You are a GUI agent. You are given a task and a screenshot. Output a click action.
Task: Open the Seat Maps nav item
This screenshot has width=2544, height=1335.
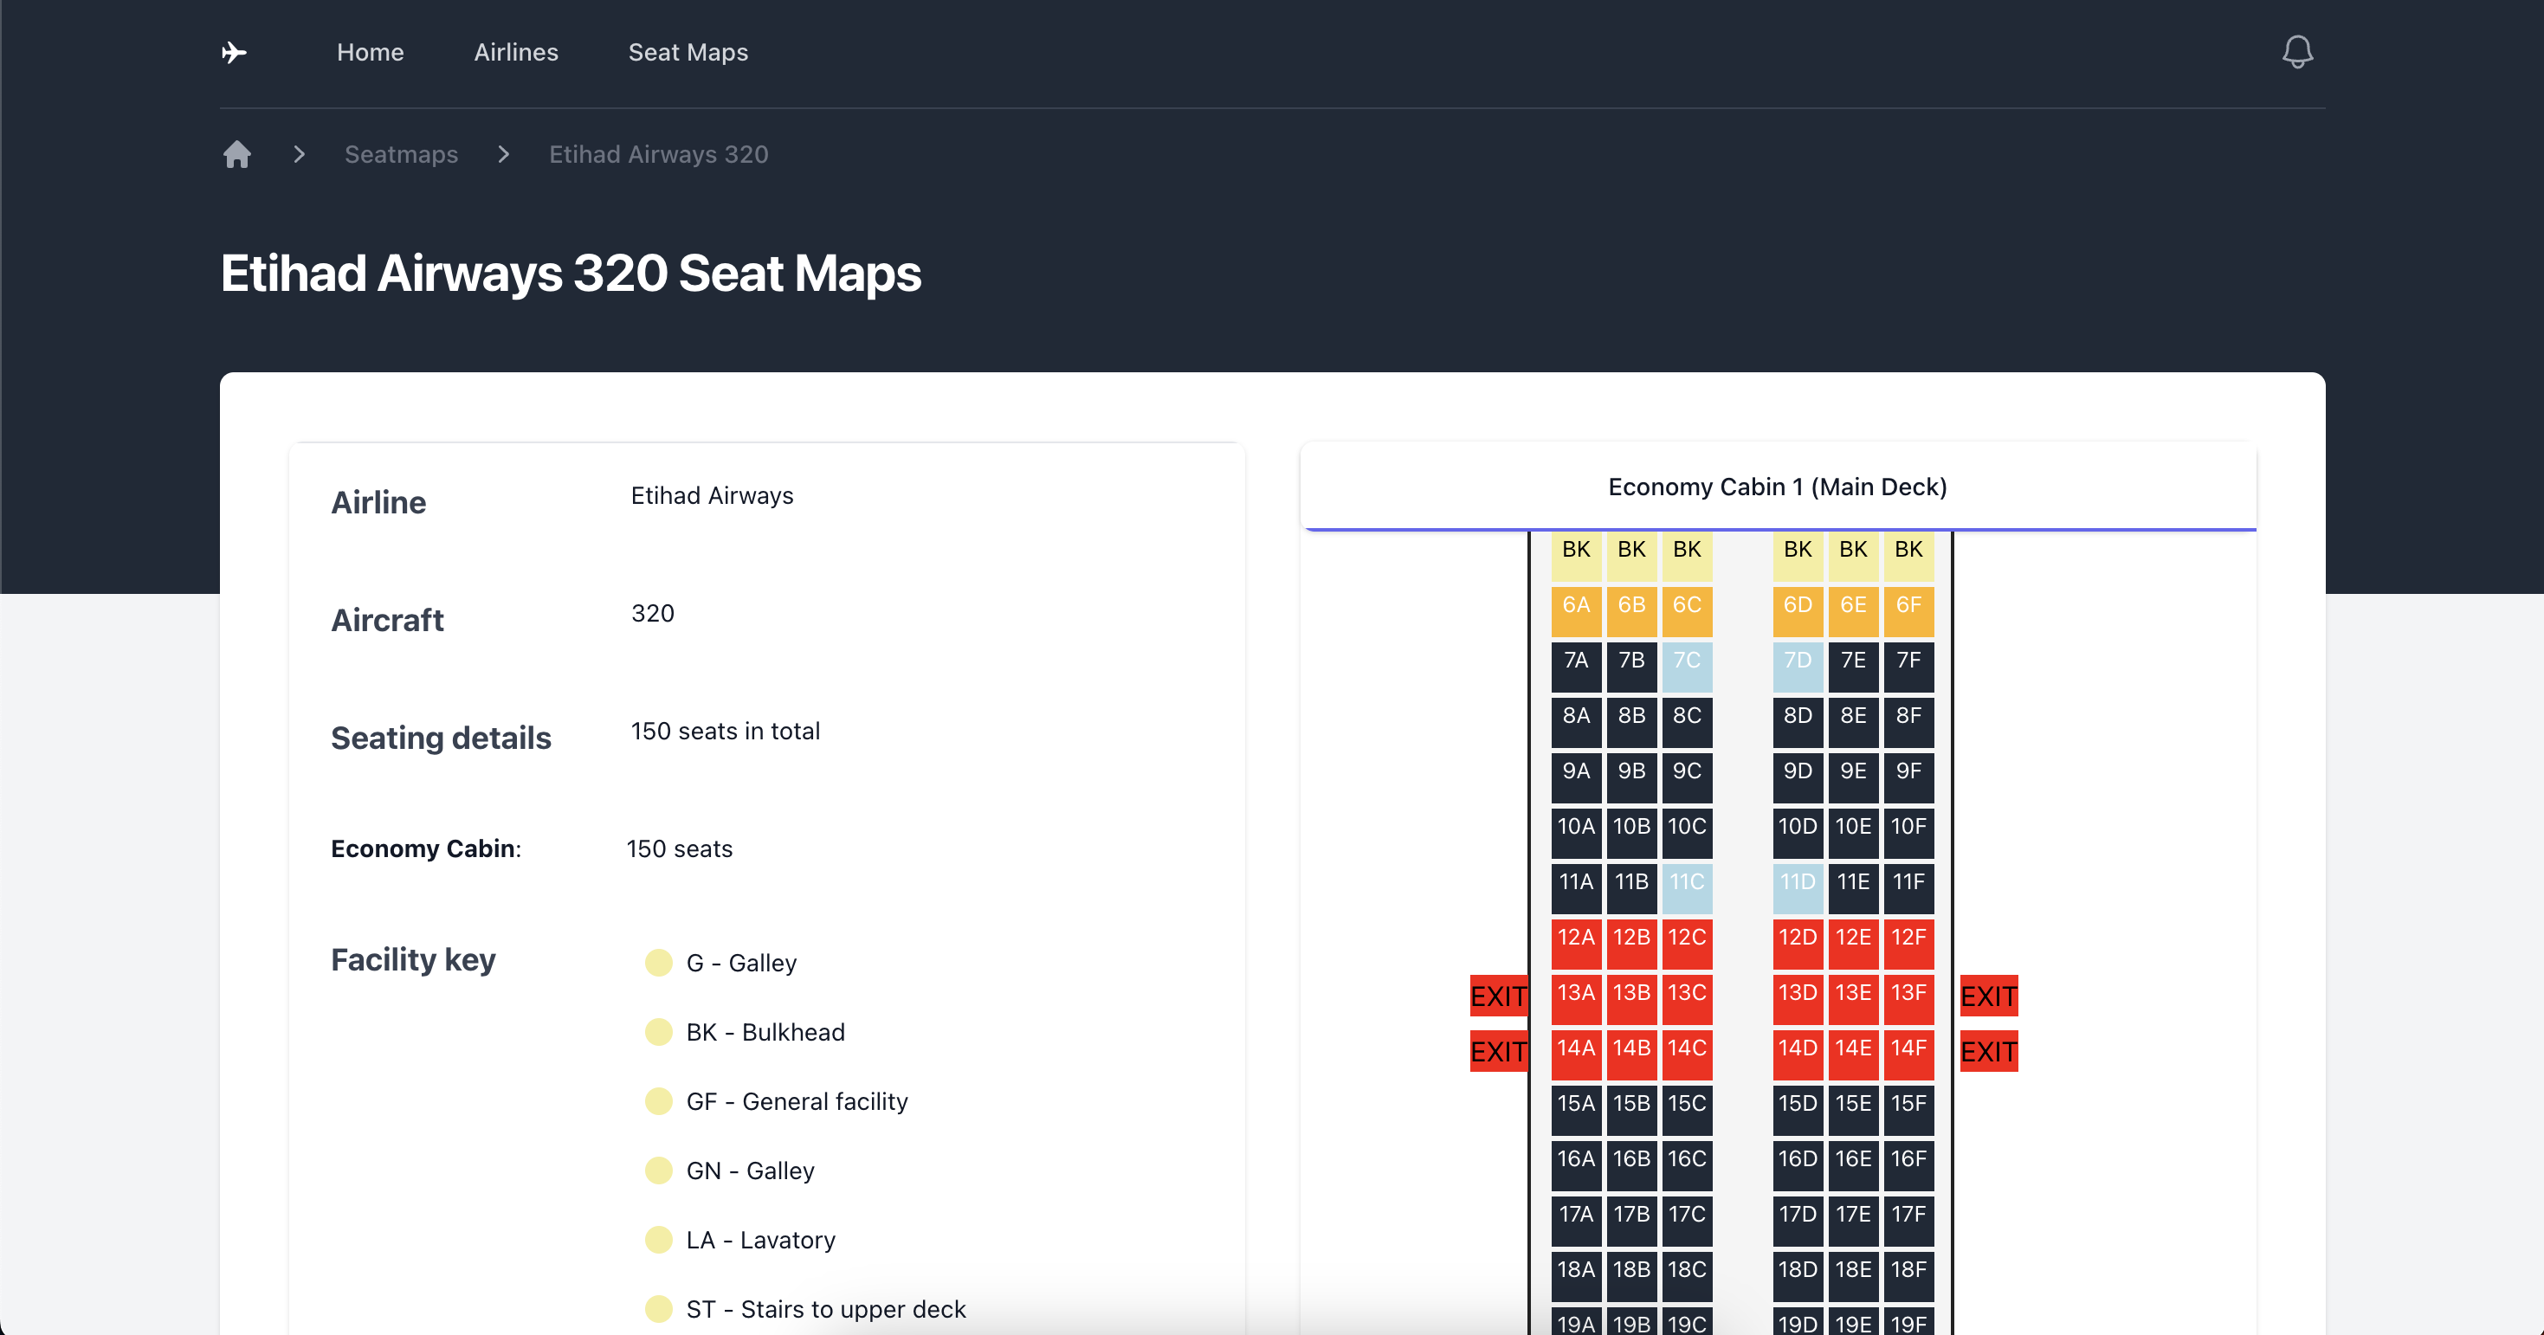(688, 52)
